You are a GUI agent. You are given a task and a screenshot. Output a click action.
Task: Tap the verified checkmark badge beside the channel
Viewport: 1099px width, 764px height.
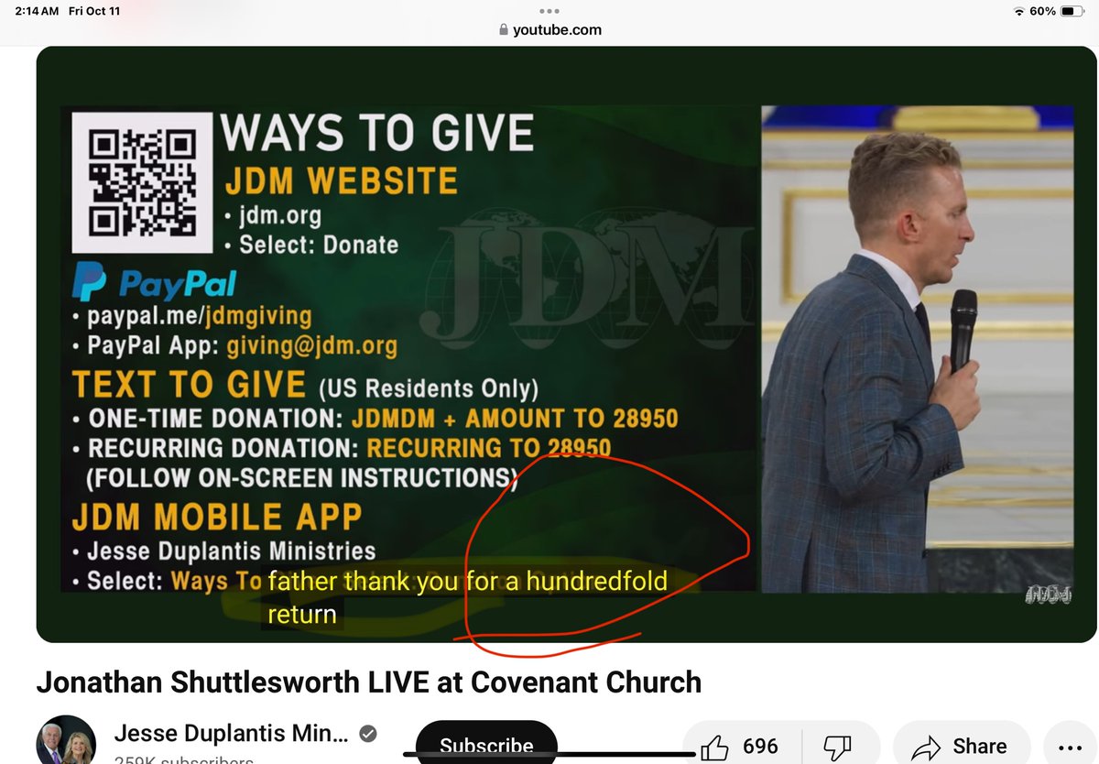(368, 735)
